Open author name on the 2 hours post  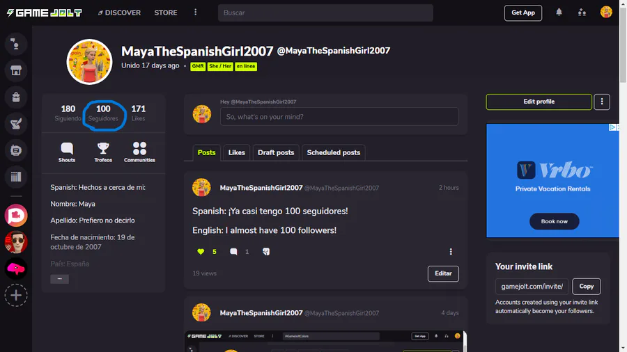point(261,188)
